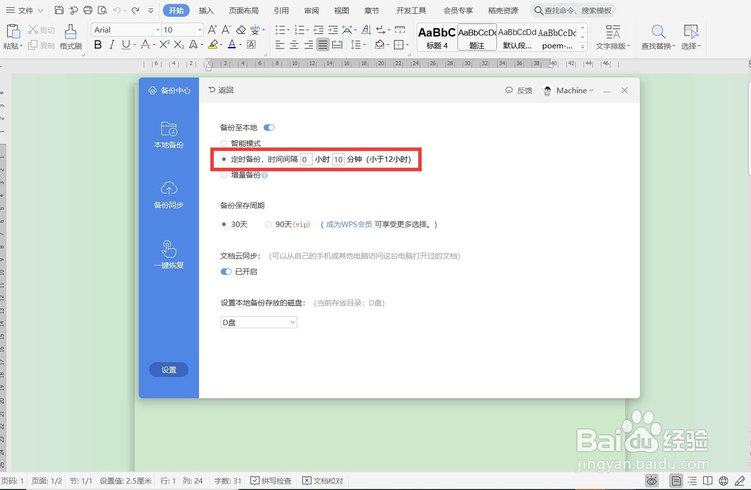751x490 pixels.
Task: Open the 成为WPS会员 link
Action: coord(349,224)
